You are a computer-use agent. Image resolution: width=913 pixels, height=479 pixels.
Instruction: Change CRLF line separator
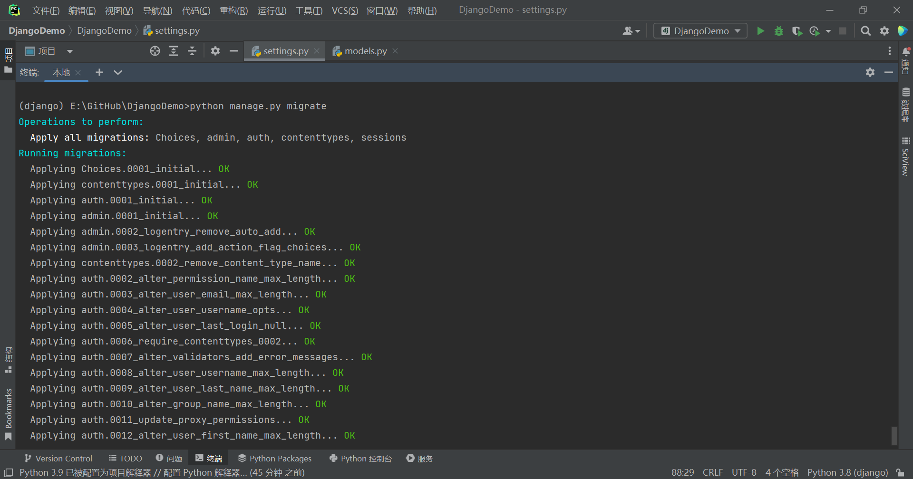coord(713,473)
